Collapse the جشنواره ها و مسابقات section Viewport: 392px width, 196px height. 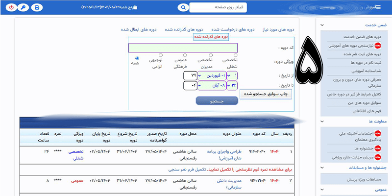322,168
